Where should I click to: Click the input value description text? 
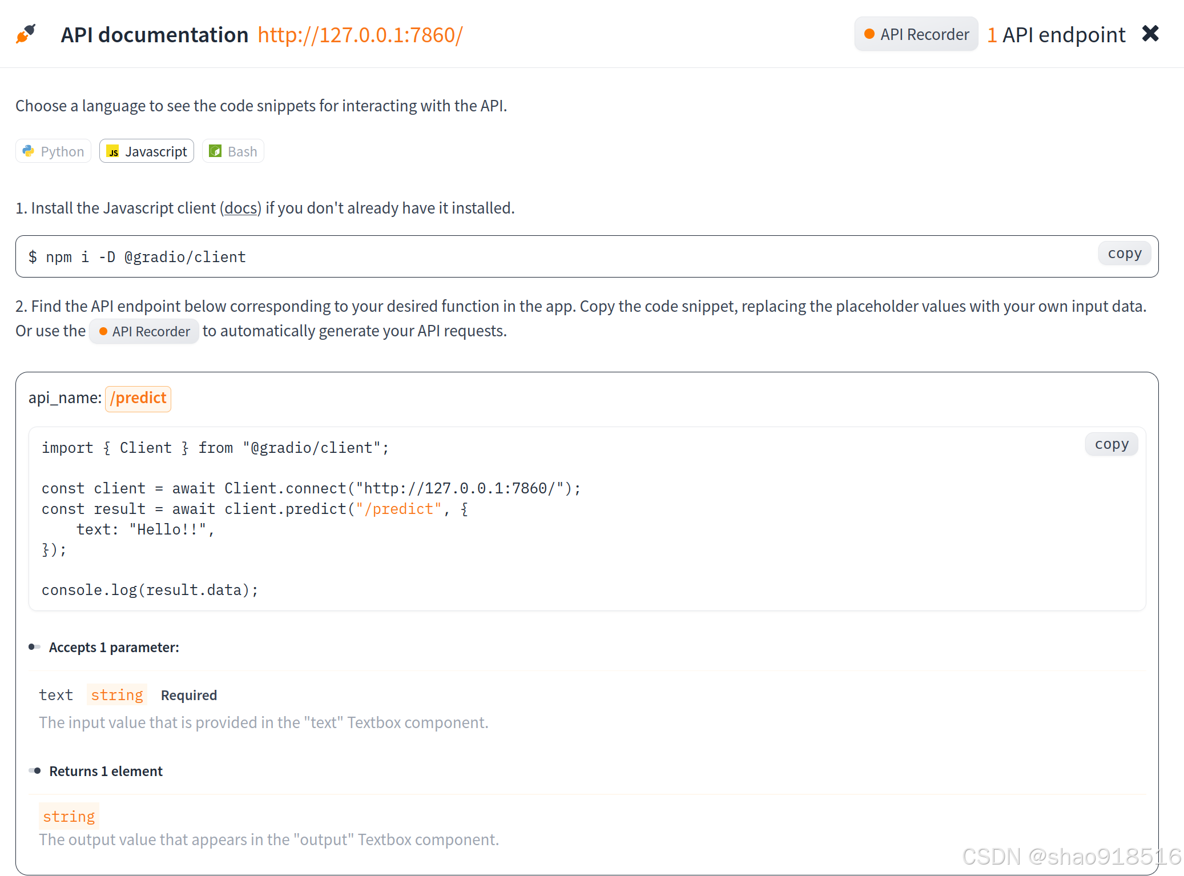[x=264, y=723]
